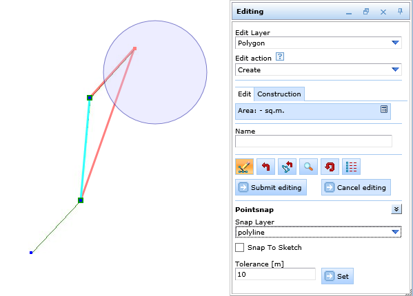Viewport: 413px width, 296px height.
Task: Click the blue endpoint of the green polyline
Action: 31,253
